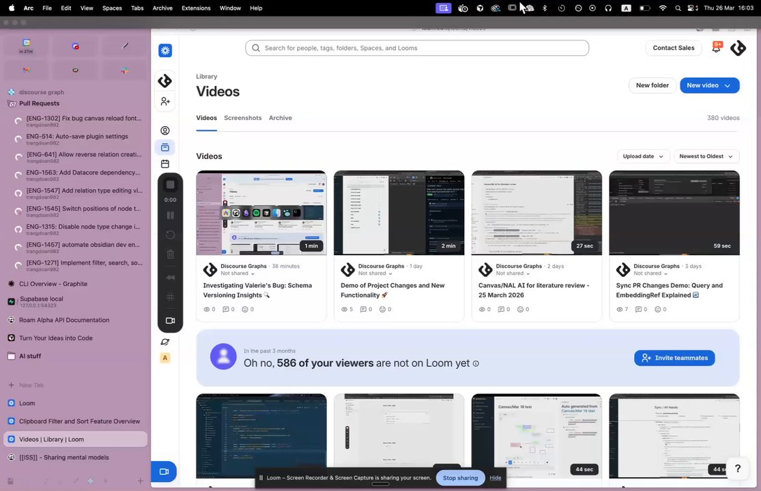The height and width of the screenshot is (491, 761).
Task: Click Stop sharing in the screen share bar
Action: tap(460, 478)
